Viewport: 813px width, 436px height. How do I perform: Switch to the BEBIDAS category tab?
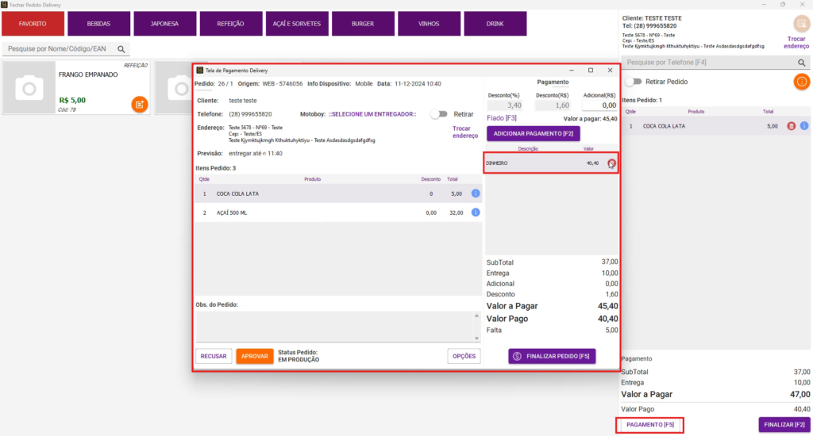pyautogui.click(x=99, y=24)
